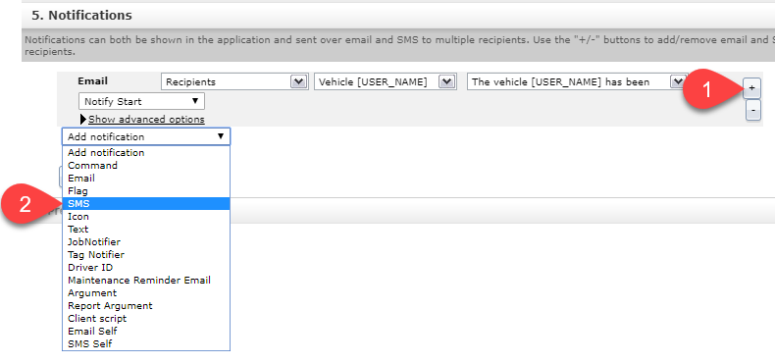Click the plus button to add recipient
The width and height of the screenshot is (775, 363).
tap(752, 88)
